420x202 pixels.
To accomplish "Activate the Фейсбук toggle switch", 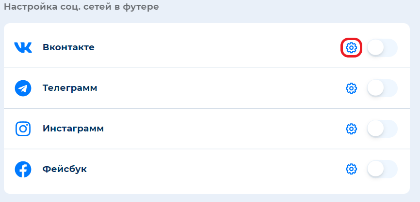I will tap(382, 169).
